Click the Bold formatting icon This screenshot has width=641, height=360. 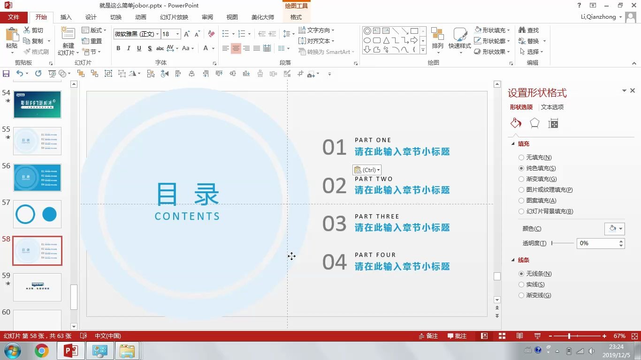click(x=118, y=48)
